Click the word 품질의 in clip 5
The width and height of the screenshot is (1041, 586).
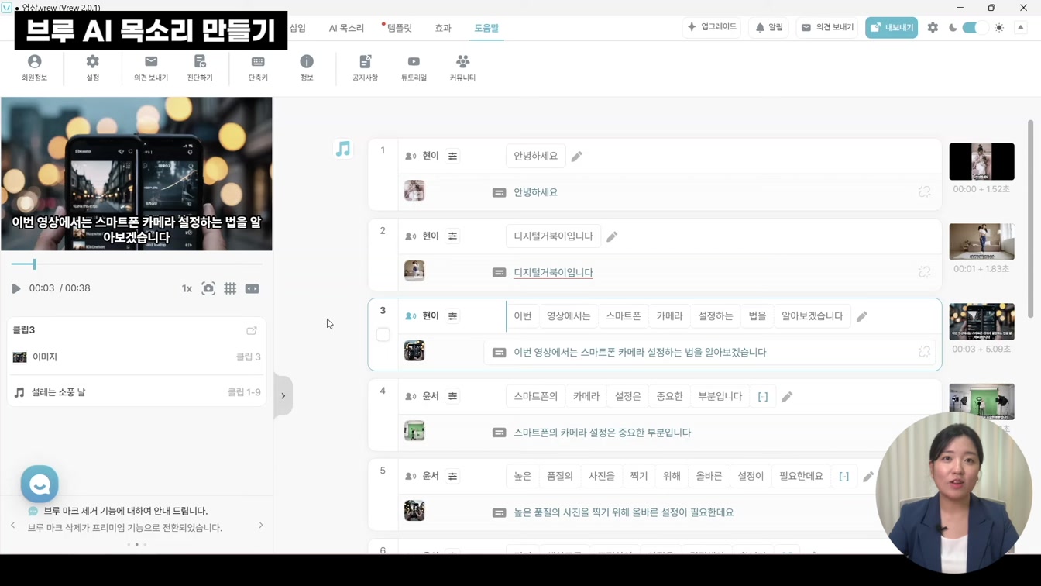click(x=560, y=476)
